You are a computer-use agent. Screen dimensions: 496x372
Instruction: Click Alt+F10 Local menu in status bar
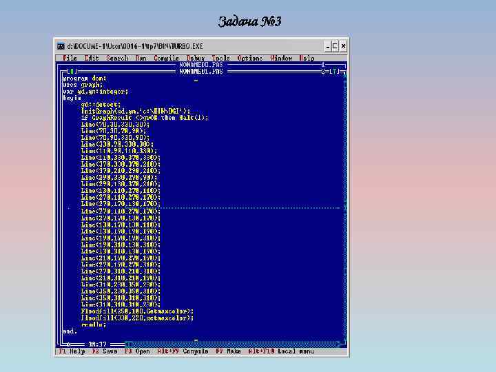(x=281, y=351)
